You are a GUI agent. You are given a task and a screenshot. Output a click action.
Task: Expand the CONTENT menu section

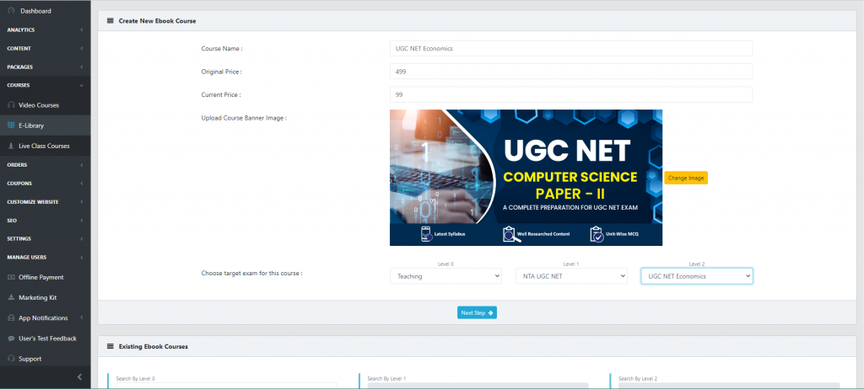coord(46,49)
